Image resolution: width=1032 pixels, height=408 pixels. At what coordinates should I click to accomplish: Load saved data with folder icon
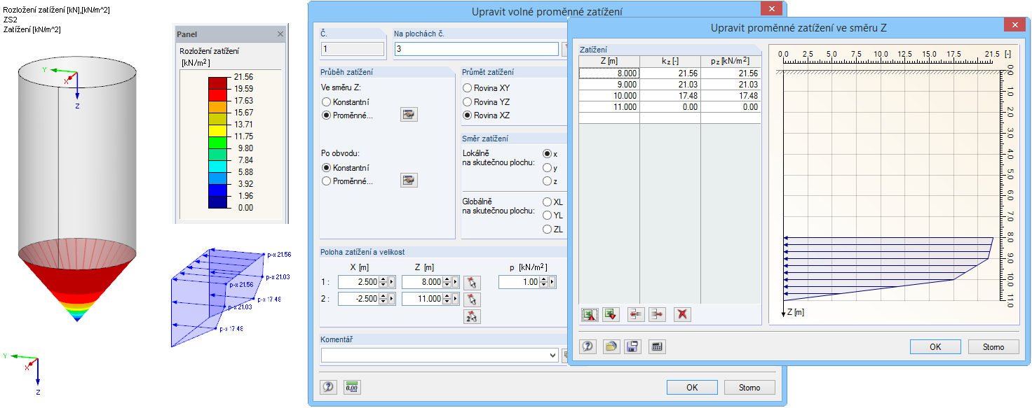coord(611,346)
